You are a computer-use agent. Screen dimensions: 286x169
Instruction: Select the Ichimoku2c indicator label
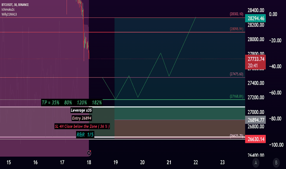(8, 10)
